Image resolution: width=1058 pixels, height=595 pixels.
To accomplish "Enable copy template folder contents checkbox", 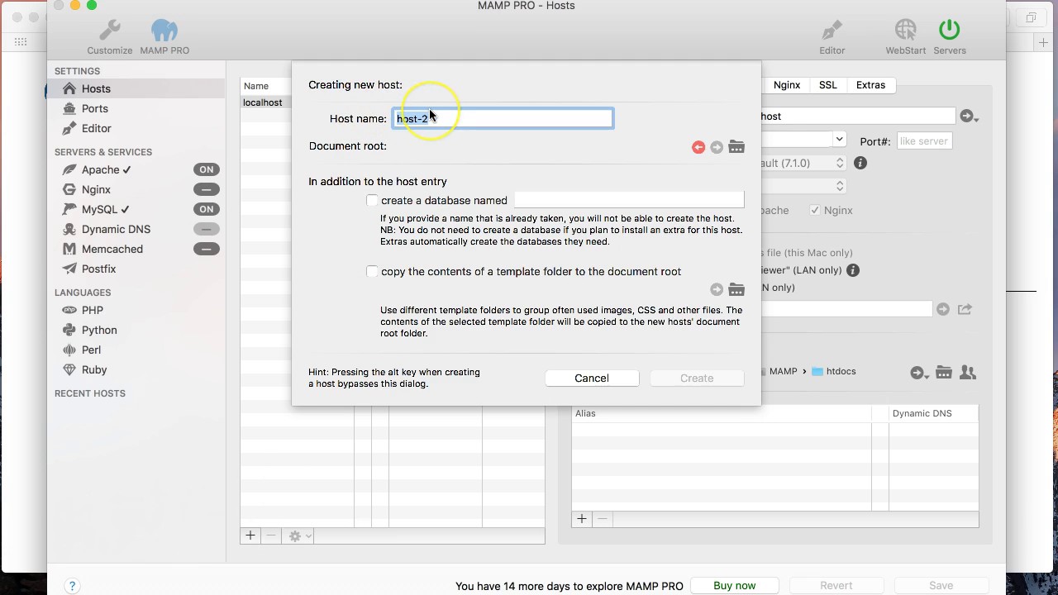I will click(x=372, y=271).
